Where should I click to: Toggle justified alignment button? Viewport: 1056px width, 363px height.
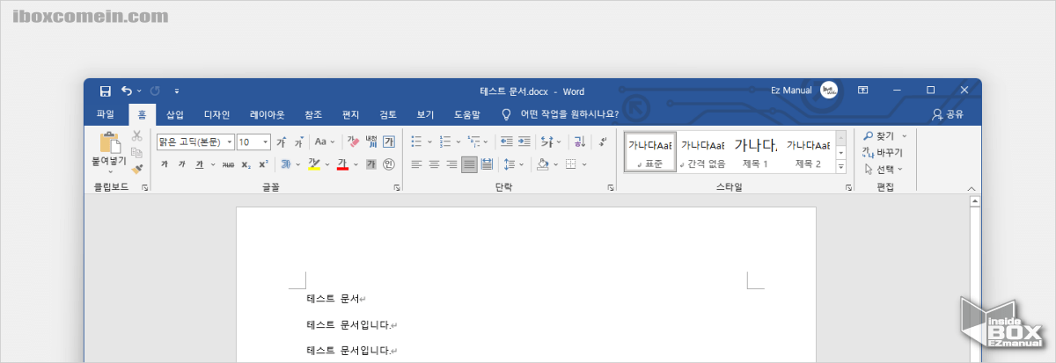(x=469, y=164)
